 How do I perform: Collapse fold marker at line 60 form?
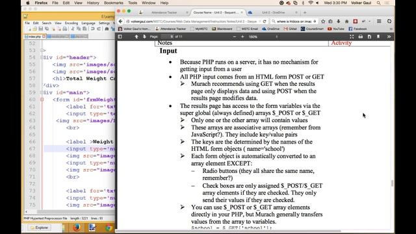click(42, 99)
